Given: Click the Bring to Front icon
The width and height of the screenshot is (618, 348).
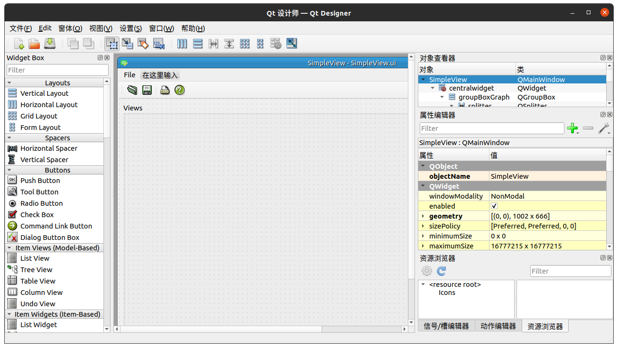Looking at the screenshot, I should [x=88, y=44].
